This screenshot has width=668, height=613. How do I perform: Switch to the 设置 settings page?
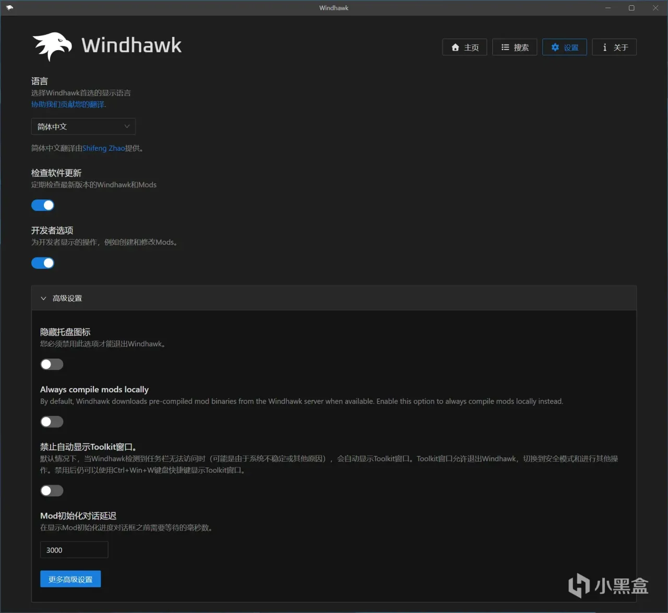coord(564,47)
